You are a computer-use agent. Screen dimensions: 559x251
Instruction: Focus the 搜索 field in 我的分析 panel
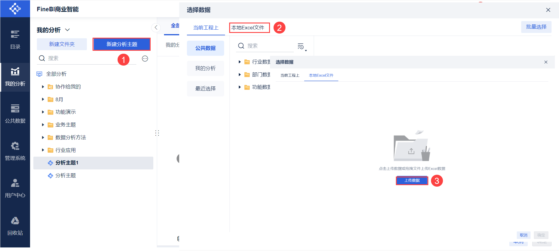click(x=87, y=58)
